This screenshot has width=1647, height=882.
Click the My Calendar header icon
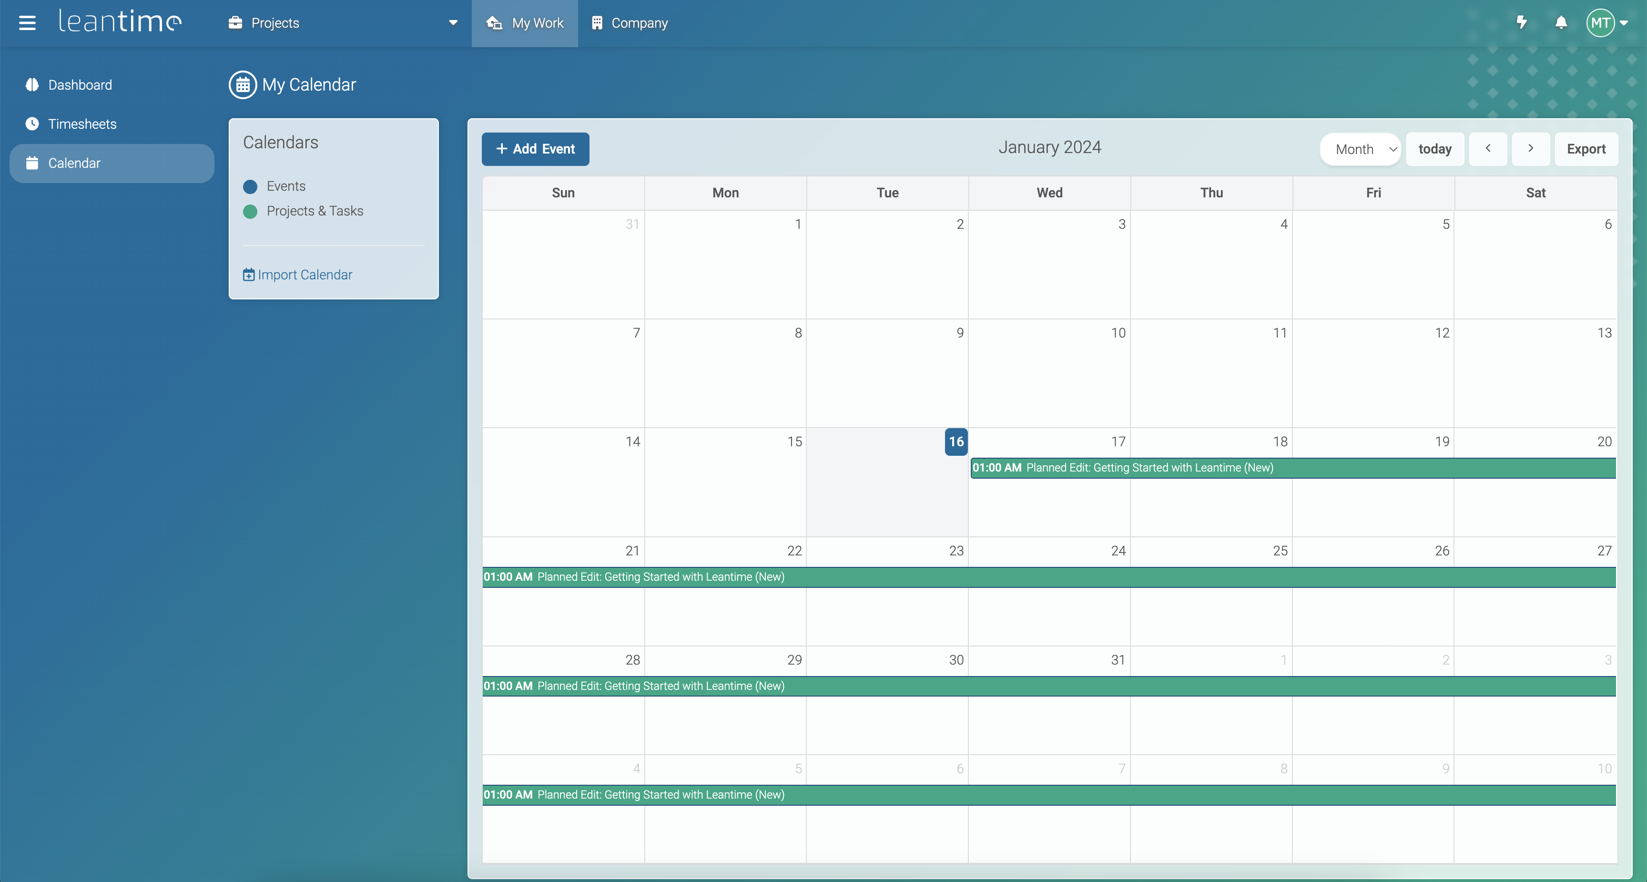(x=242, y=84)
